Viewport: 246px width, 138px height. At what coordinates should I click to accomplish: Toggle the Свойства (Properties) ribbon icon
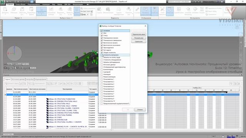155,11
